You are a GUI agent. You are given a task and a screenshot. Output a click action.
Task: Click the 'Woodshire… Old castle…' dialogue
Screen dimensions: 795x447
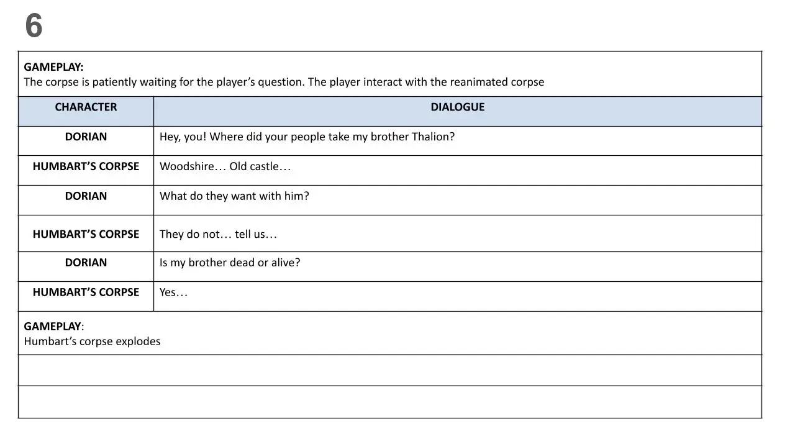pyautogui.click(x=225, y=166)
